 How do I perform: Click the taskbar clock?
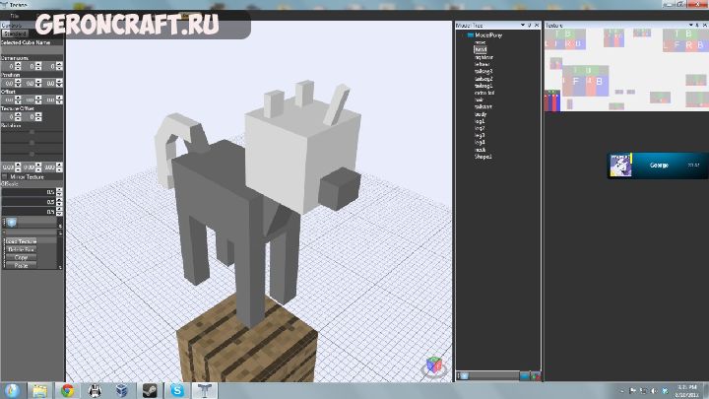tap(687, 391)
